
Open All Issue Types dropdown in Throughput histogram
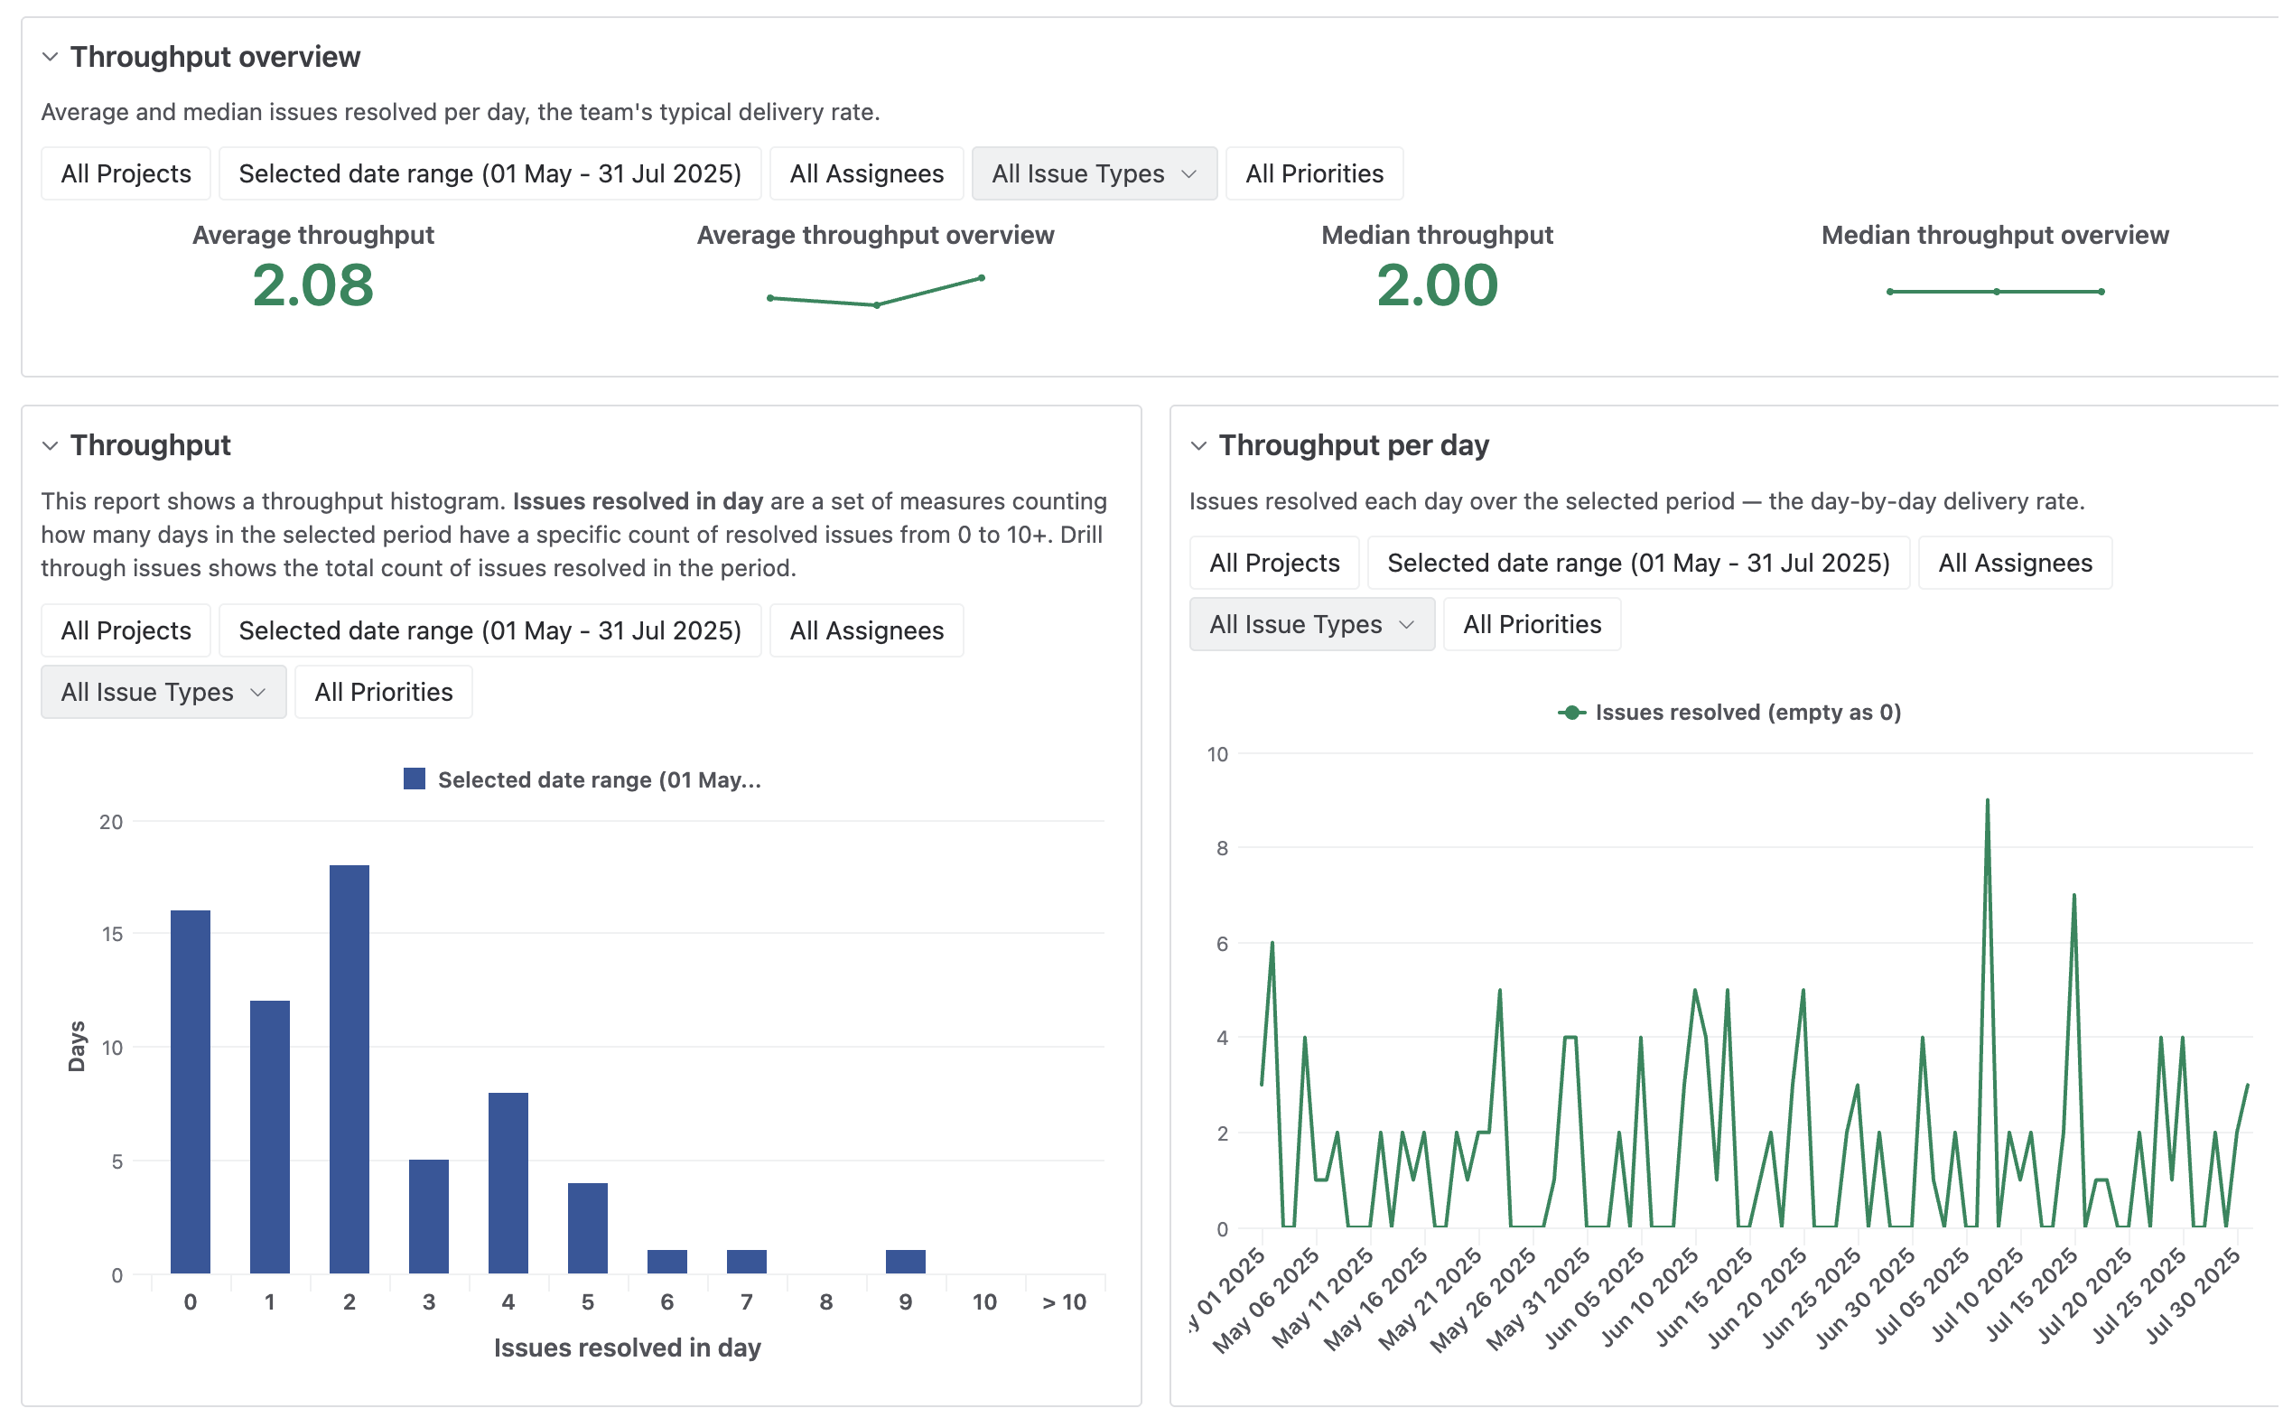[163, 692]
